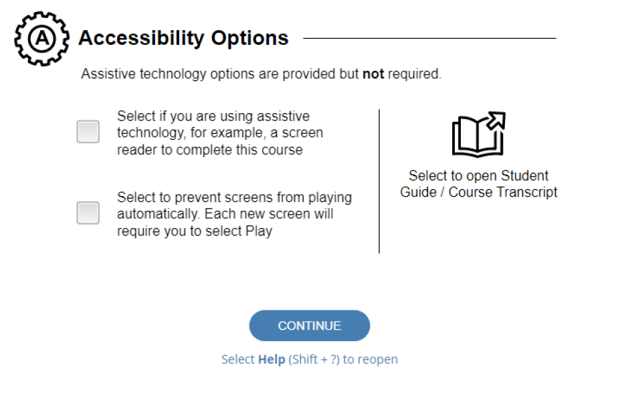The height and width of the screenshot is (398, 626).
Task: Click the 'Select Help to reopen' hint text
Action: (310, 359)
